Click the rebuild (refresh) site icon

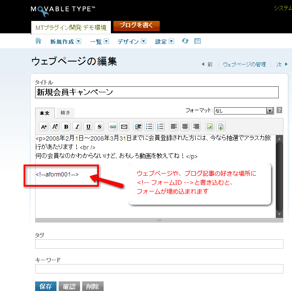(185, 41)
